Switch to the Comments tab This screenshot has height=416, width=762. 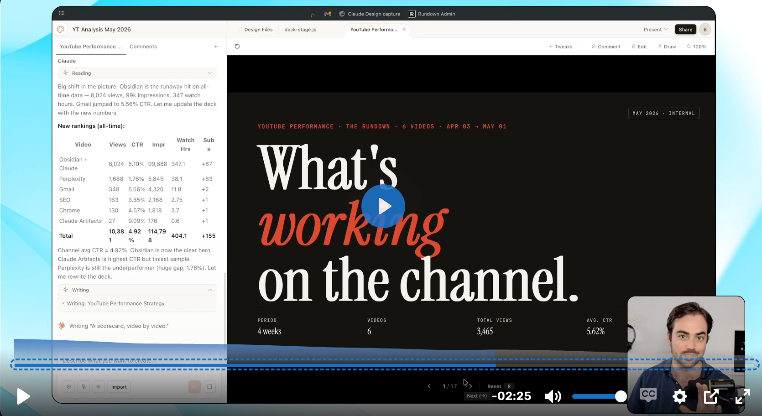[143, 47]
